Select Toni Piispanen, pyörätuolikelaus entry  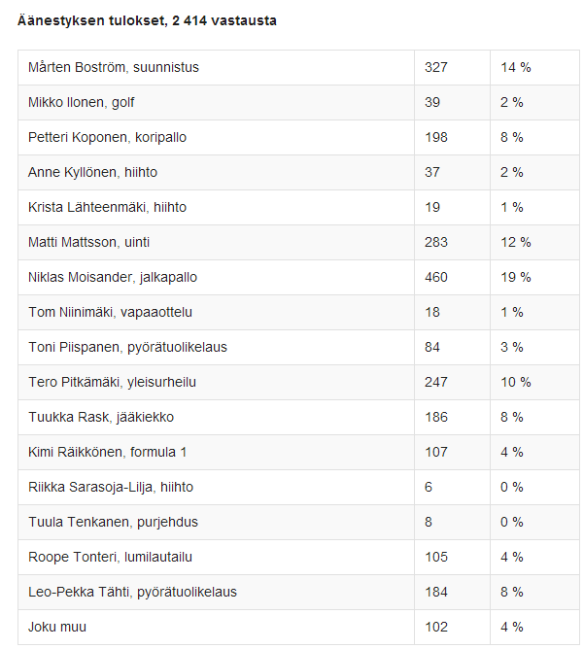click(x=298, y=347)
